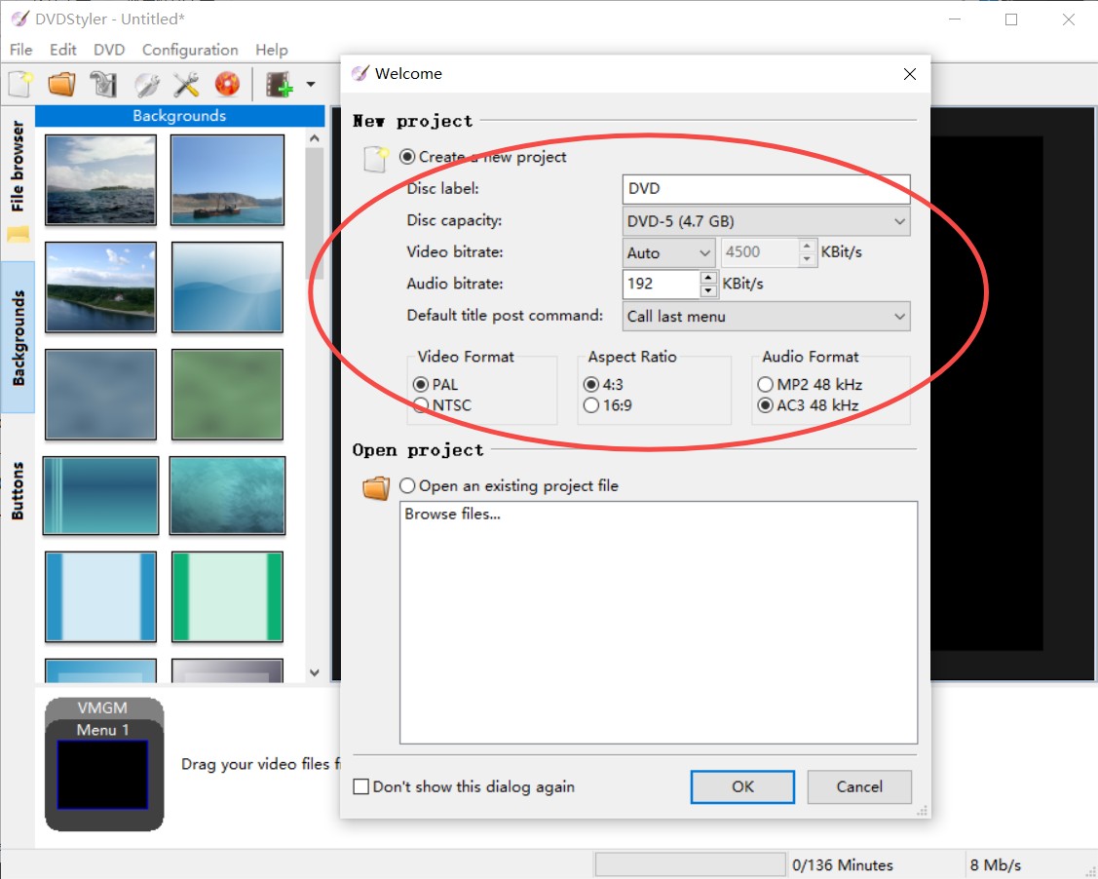
Task: Click the DVDStyler app icon in the title bar
Action: (x=19, y=19)
